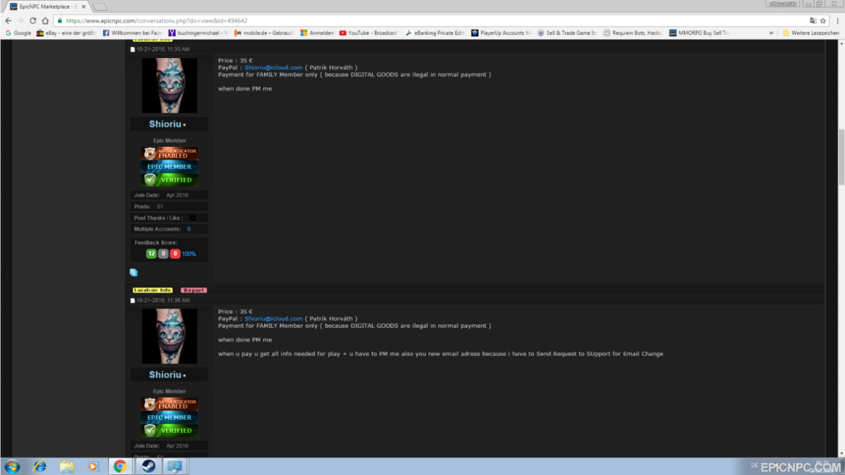Screen dimensions: 845x475
Task: Reload the page with the refresh icon
Action: click(33, 20)
